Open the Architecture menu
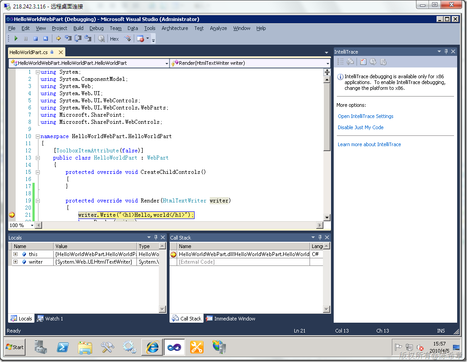This screenshot has height=362, width=467. click(x=175, y=28)
